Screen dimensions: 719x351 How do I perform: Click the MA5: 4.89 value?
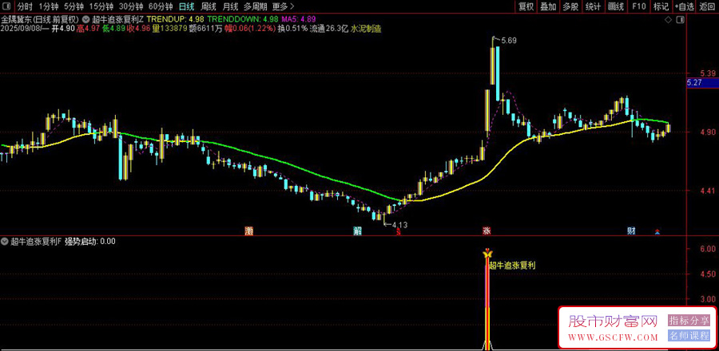[x=299, y=20]
